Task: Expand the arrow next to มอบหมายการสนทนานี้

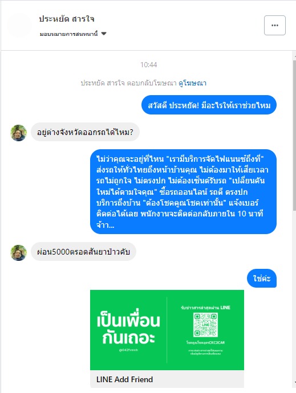Action: pos(104,34)
